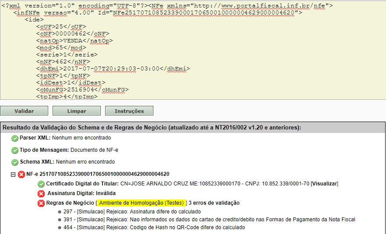Click red error icon beside NF-e key

coord(21,174)
